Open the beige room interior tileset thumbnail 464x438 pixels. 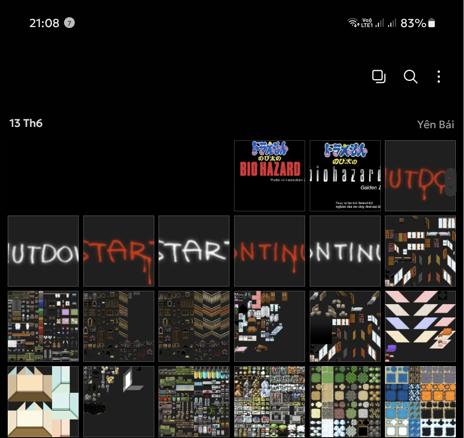[43, 401]
